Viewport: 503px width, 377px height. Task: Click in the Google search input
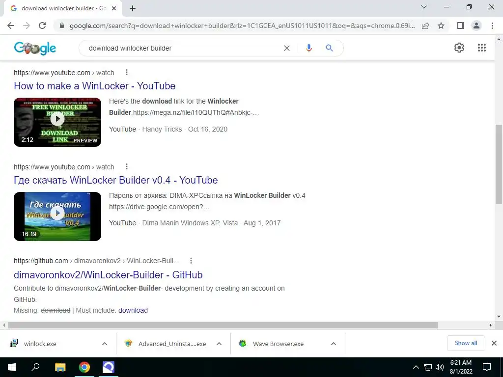click(183, 48)
